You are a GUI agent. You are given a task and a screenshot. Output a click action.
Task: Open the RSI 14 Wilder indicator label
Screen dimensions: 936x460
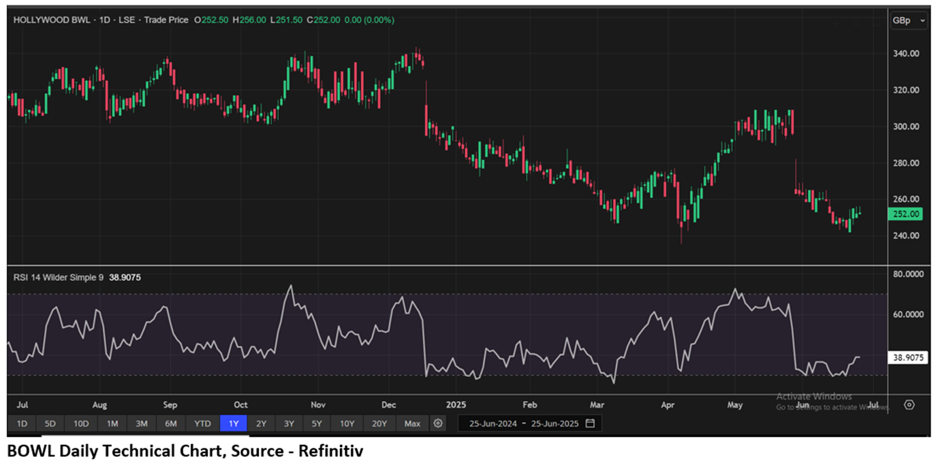tap(59, 277)
